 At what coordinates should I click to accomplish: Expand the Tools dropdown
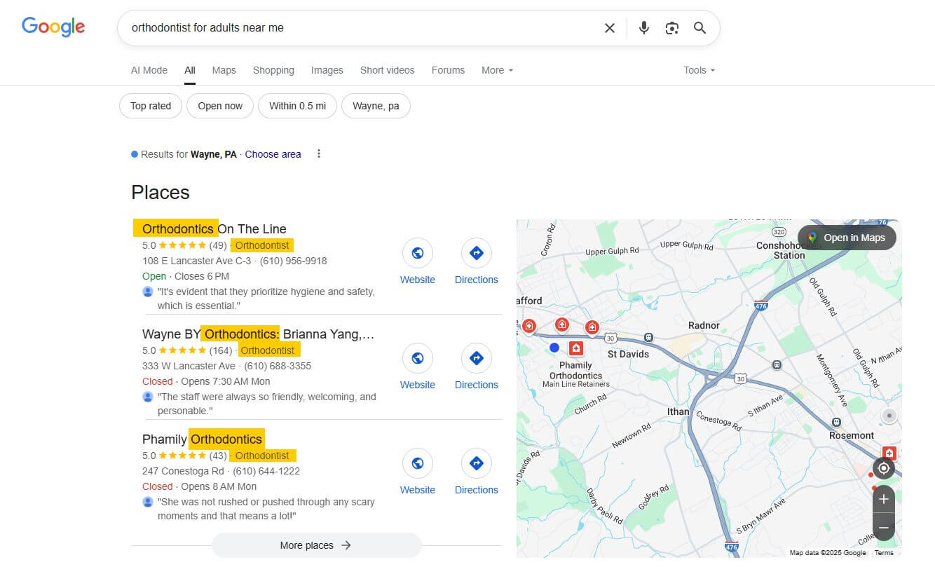[x=699, y=70]
